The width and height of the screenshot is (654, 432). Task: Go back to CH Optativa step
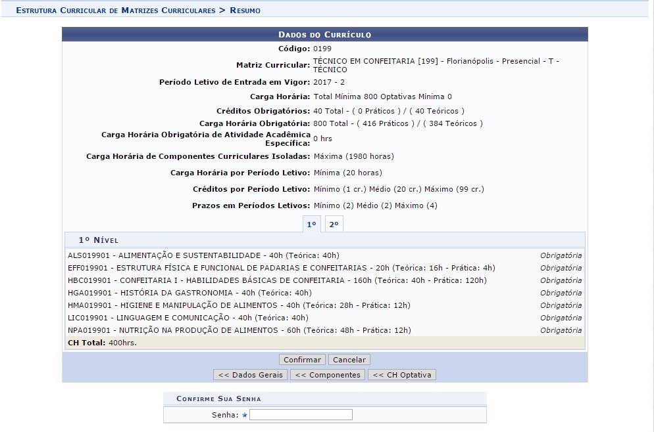click(x=401, y=375)
